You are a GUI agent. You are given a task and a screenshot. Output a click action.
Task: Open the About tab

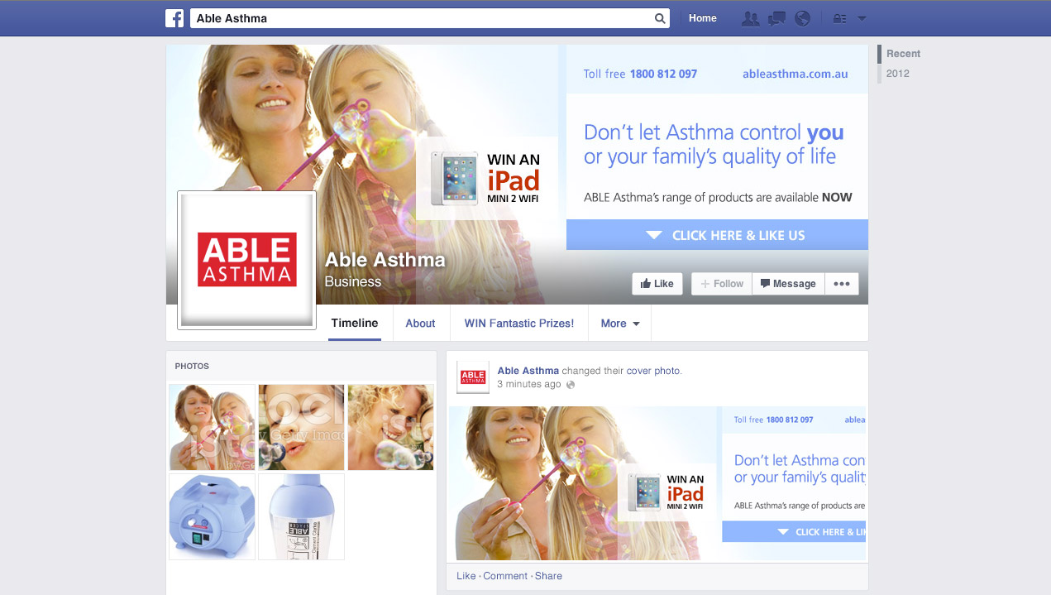pos(420,324)
